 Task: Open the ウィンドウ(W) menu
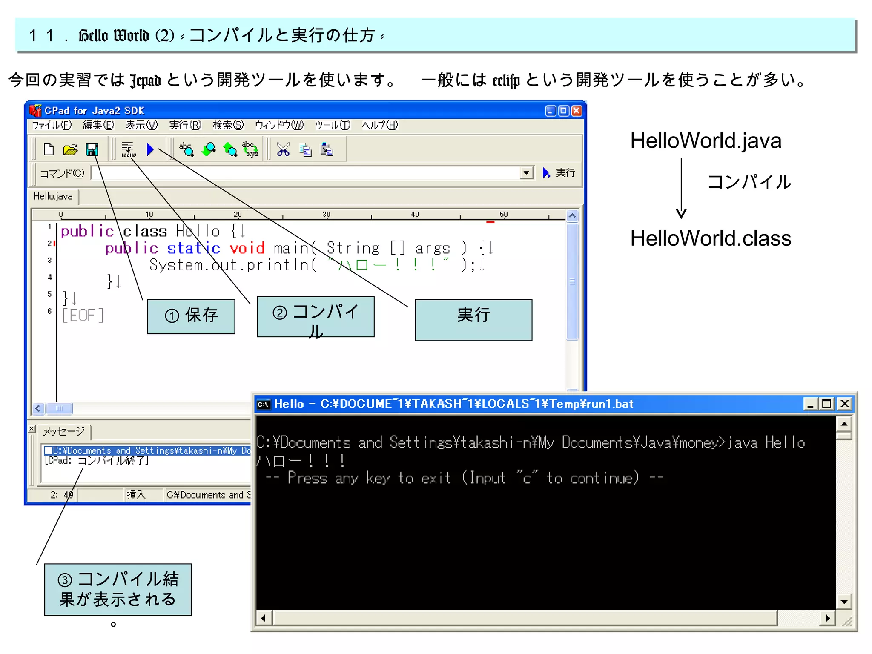click(279, 125)
